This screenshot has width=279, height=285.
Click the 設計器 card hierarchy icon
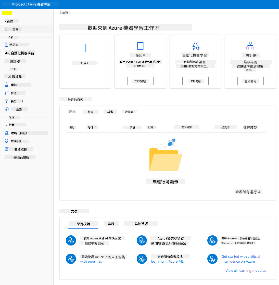click(x=250, y=46)
